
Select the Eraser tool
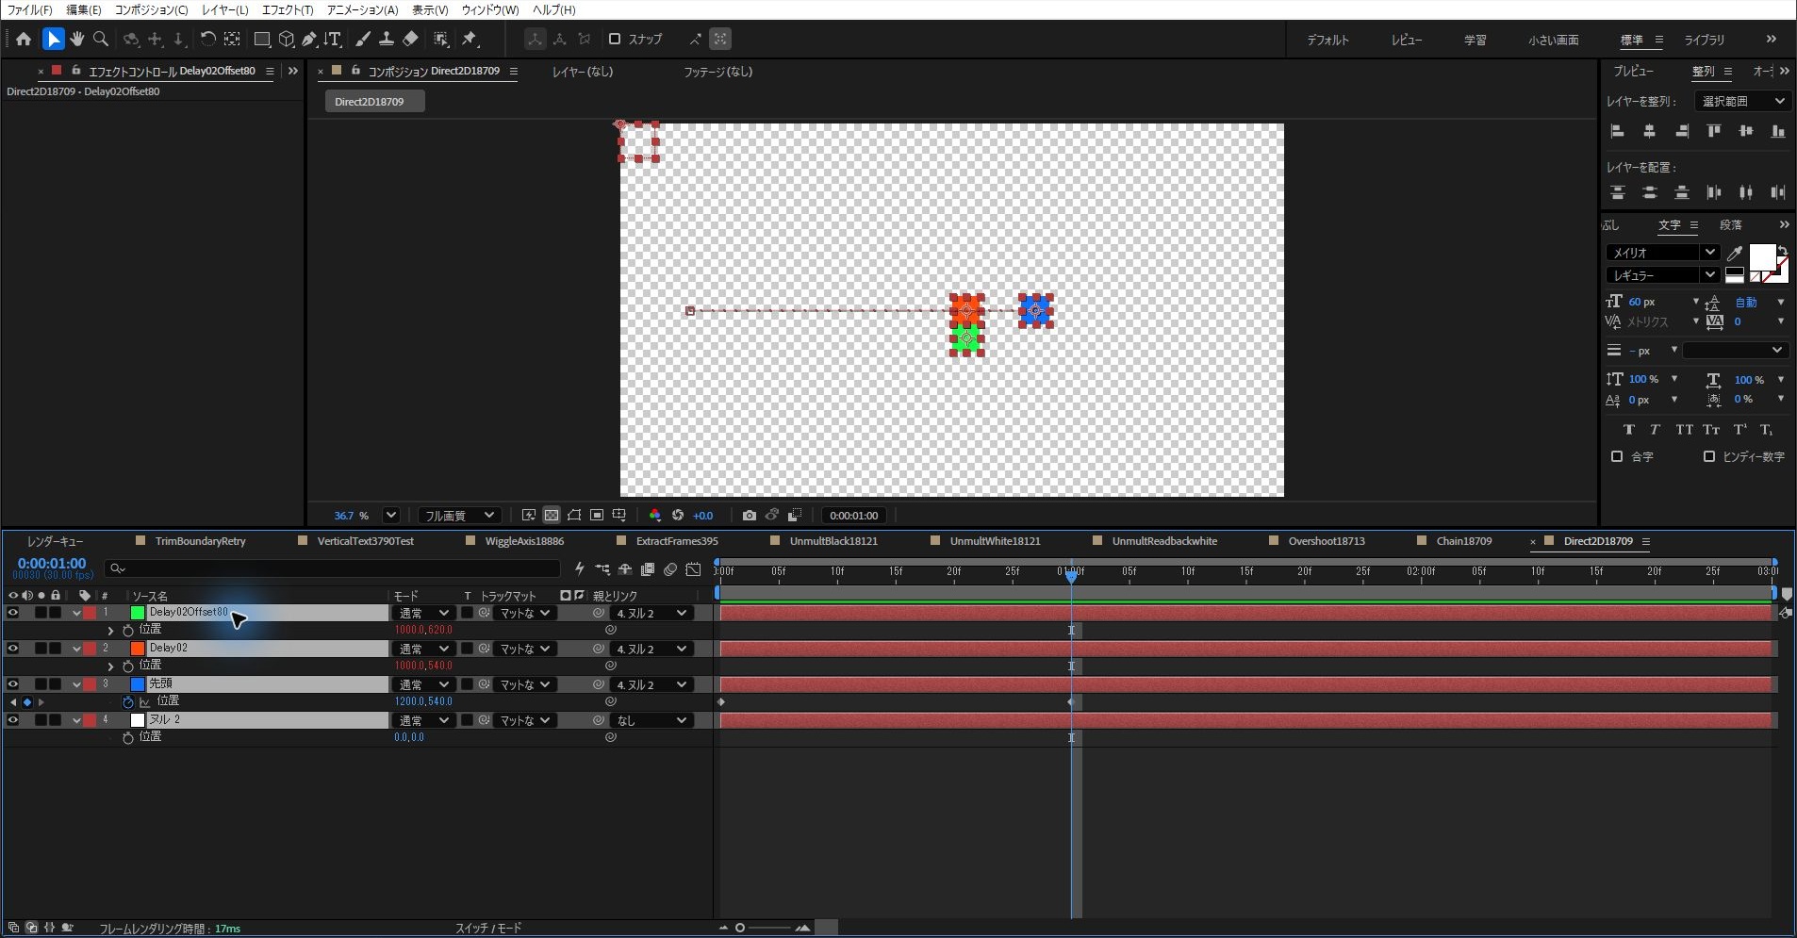click(x=410, y=39)
